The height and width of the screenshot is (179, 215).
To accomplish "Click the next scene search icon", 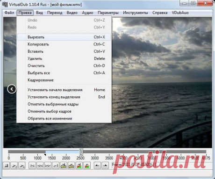I will coord(87,165).
